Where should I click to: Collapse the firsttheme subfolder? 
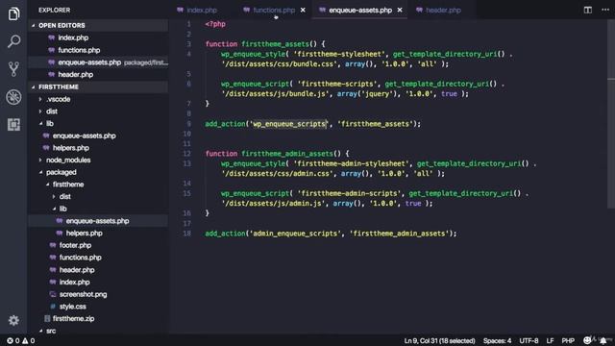[68, 185]
